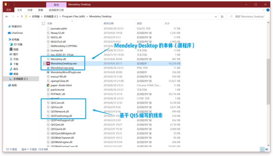Viewport: 273px width, 156px height.
Task: Go back using the back arrow
Action: (x=7, y=16)
